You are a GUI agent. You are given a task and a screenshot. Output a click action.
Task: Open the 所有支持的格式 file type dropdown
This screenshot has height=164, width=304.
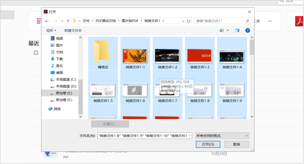[x=222, y=136]
